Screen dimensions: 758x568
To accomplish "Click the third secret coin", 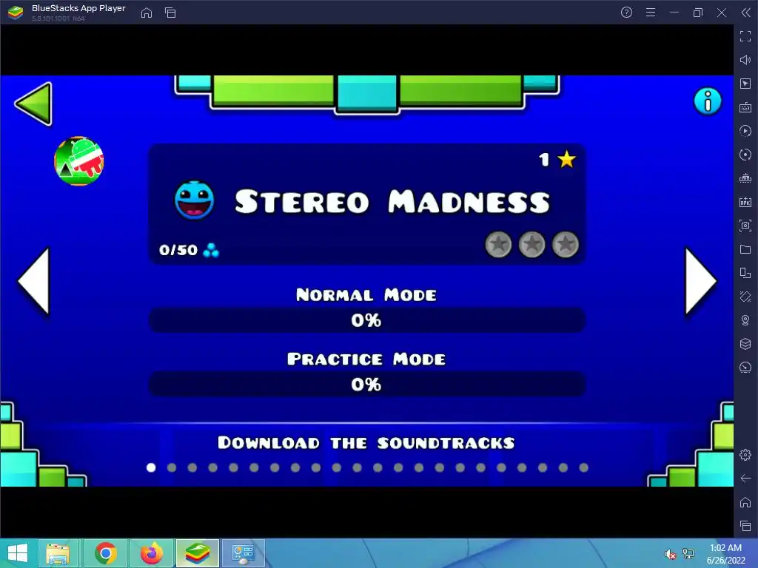I will [565, 244].
